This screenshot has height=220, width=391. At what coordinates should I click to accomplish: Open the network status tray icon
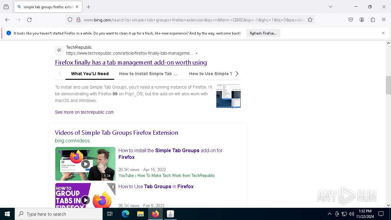point(344,214)
